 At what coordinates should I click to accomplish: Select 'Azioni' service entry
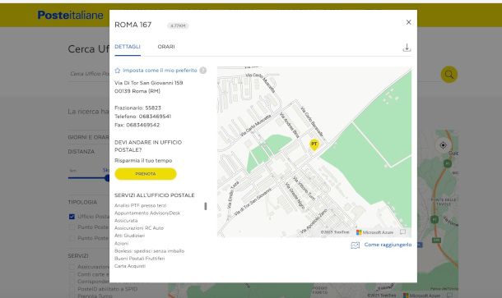pyautogui.click(x=121, y=243)
